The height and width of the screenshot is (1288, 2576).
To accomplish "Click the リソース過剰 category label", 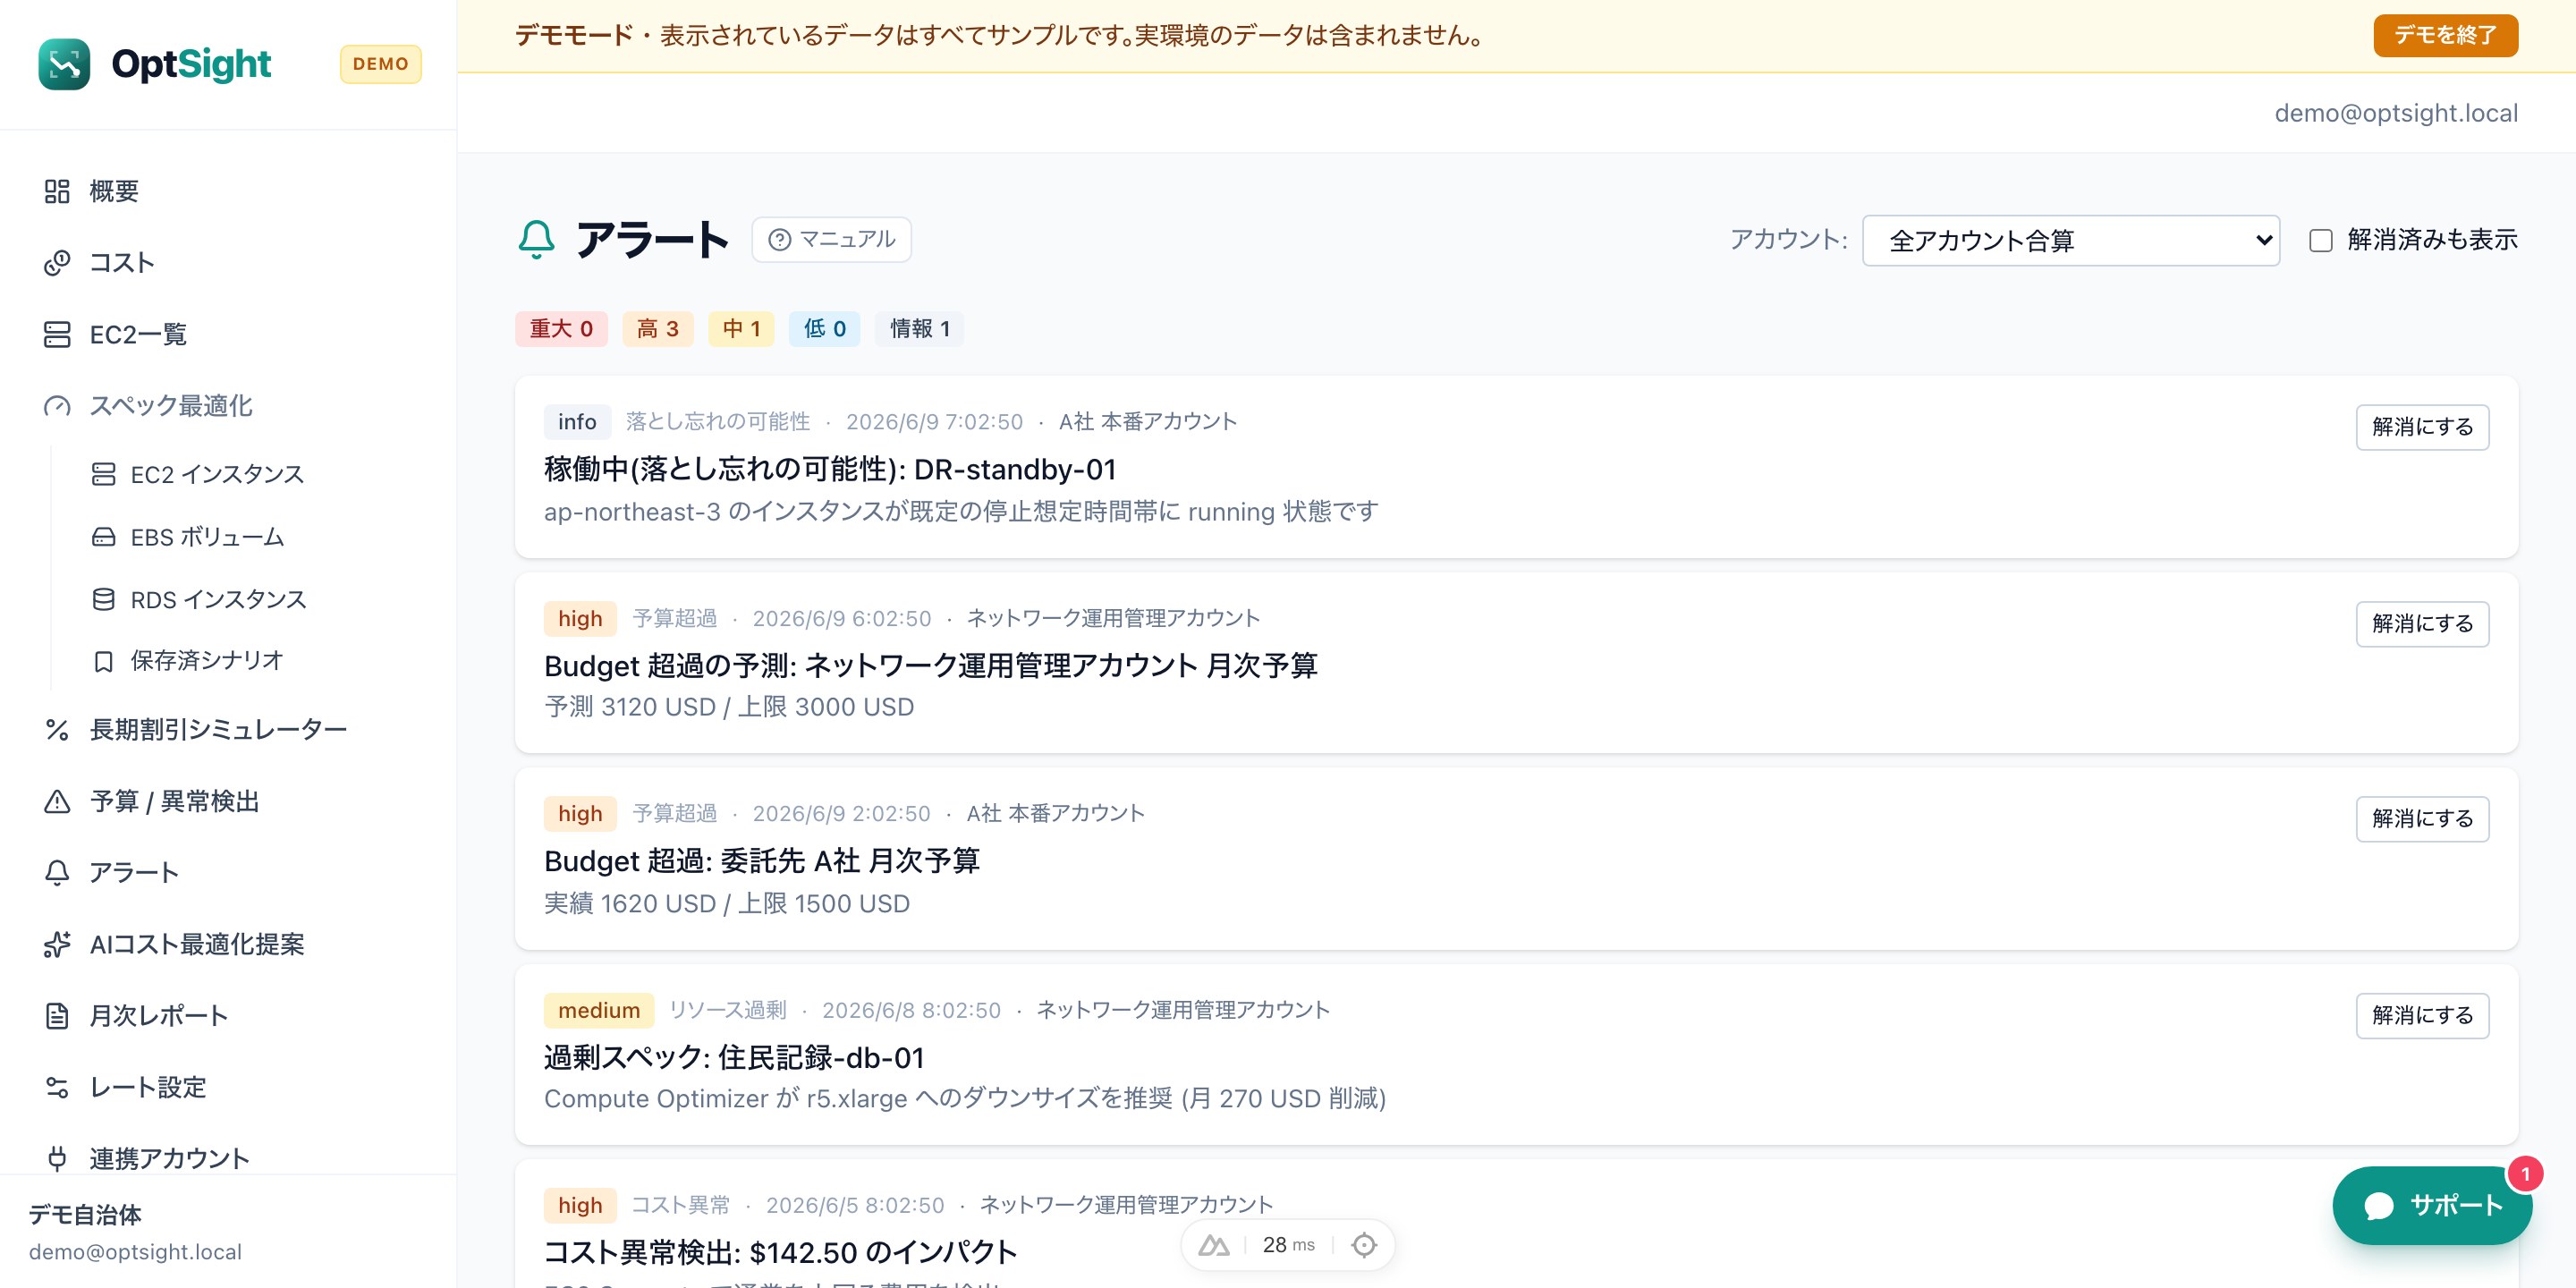I will pyautogui.click(x=727, y=1011).
